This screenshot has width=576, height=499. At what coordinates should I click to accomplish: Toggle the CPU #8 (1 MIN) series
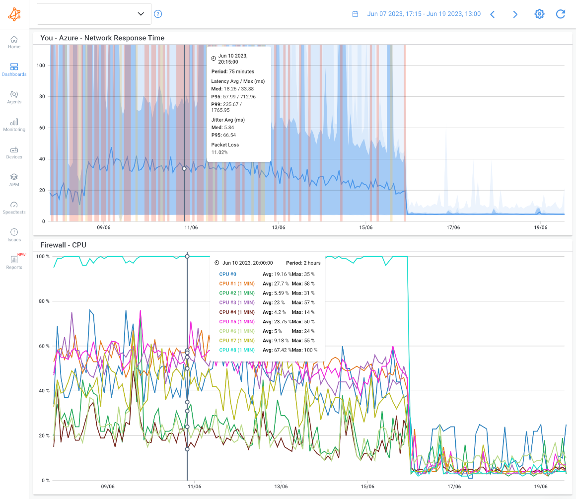coord(237,350)
